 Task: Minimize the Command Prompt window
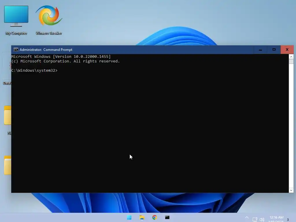coord(260,50)
